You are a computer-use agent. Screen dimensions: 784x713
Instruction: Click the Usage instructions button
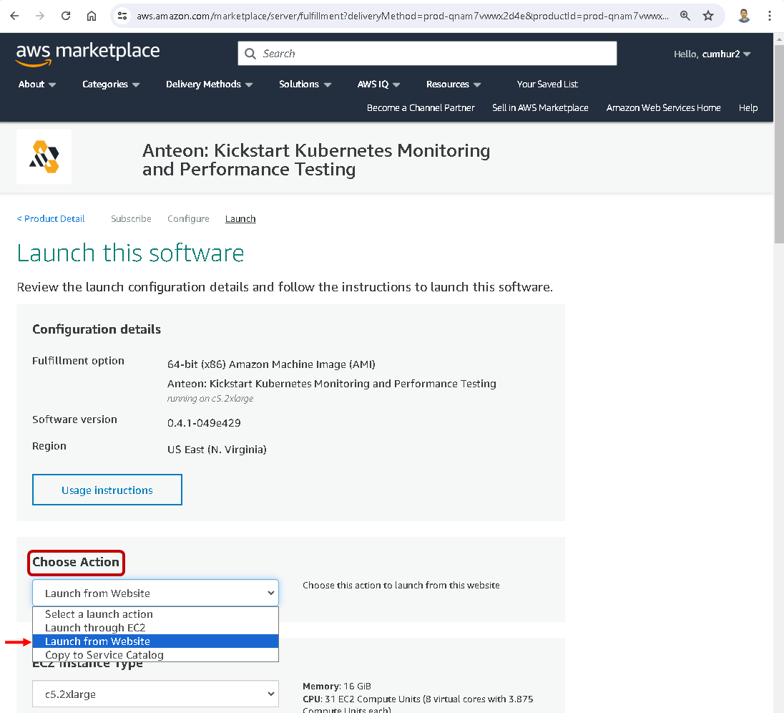pyautogui.click(x=107, y=490)
